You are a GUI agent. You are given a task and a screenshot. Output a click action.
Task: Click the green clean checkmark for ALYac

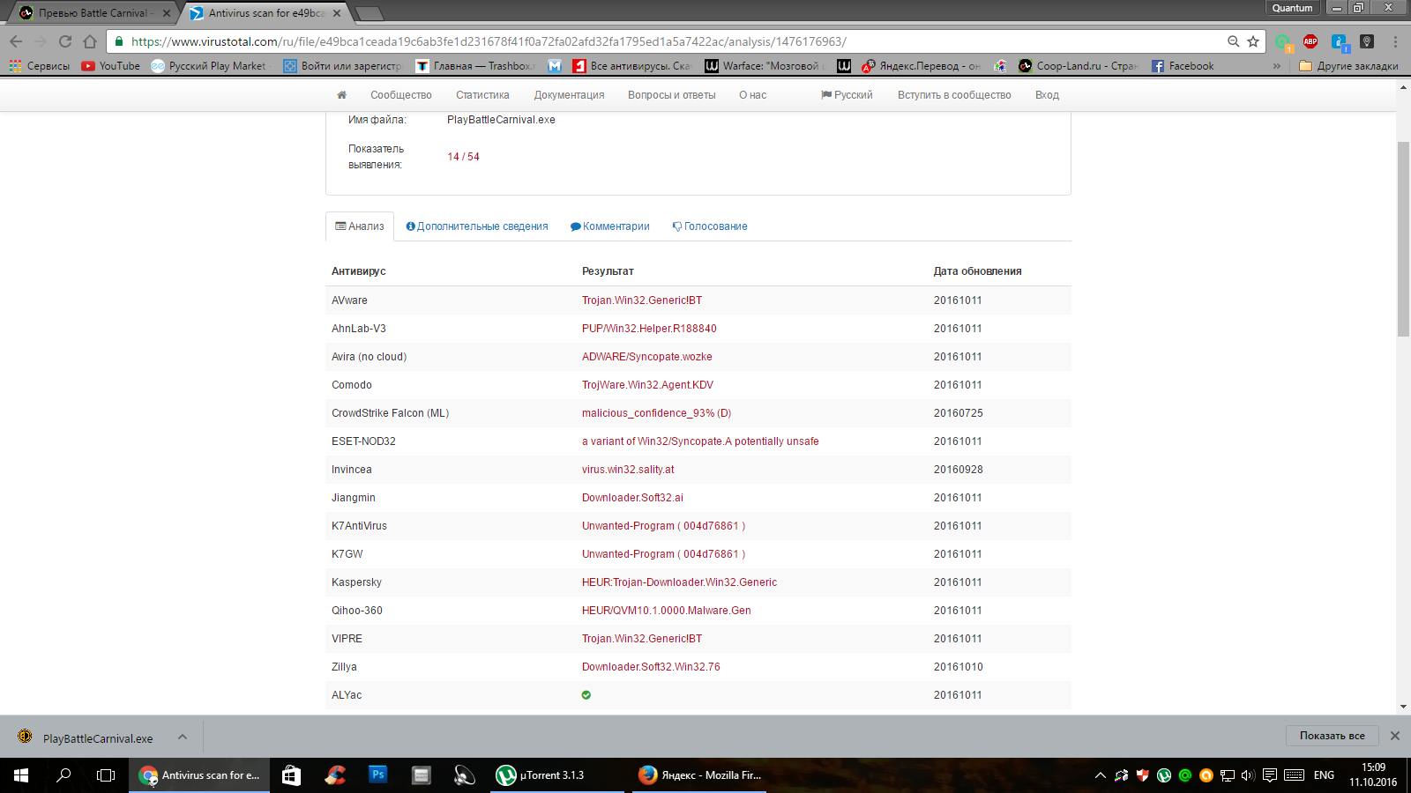click(586, 695)
